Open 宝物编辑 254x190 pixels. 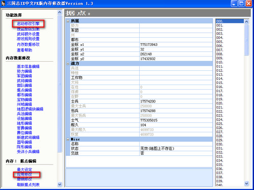[x=24, y=99]
